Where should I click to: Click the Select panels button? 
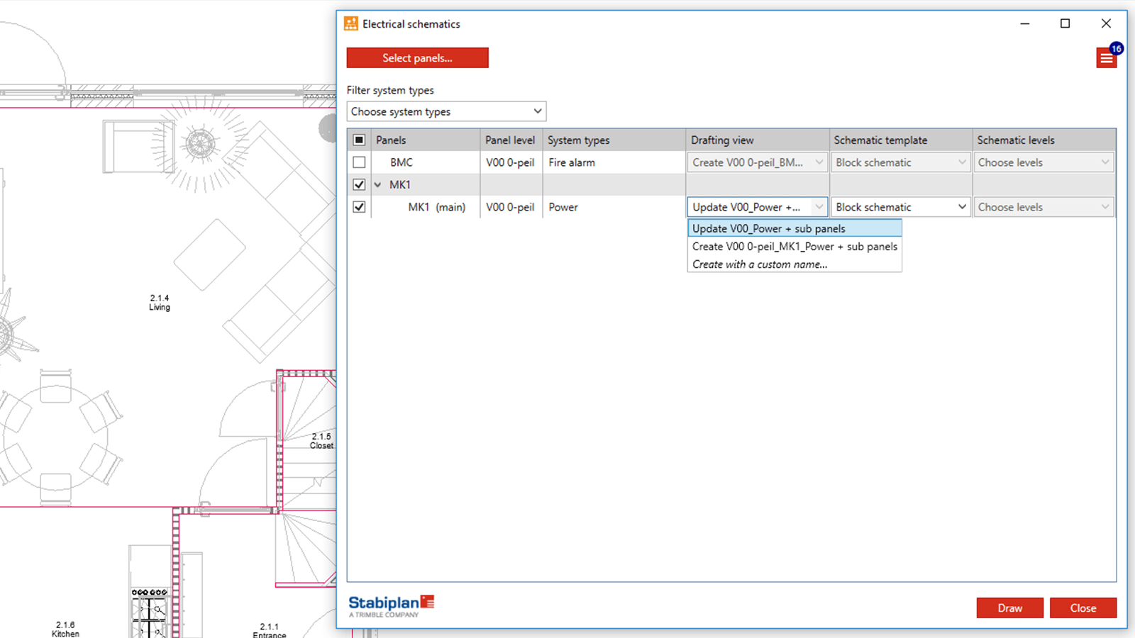[x=417, y=57]
